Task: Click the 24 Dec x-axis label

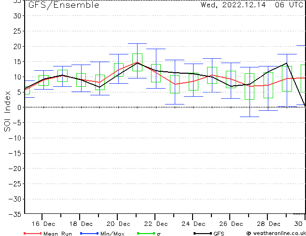Action: coord(194,224)
